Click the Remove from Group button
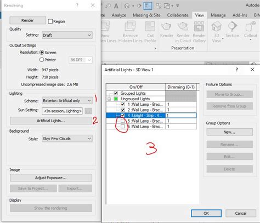This screenshot has height=223, width=260. click(x=229, y=106)
